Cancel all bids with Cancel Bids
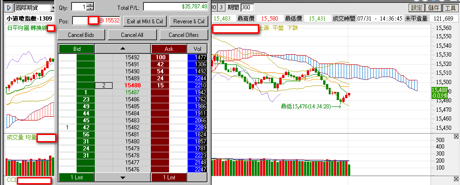 click(81, 35)
